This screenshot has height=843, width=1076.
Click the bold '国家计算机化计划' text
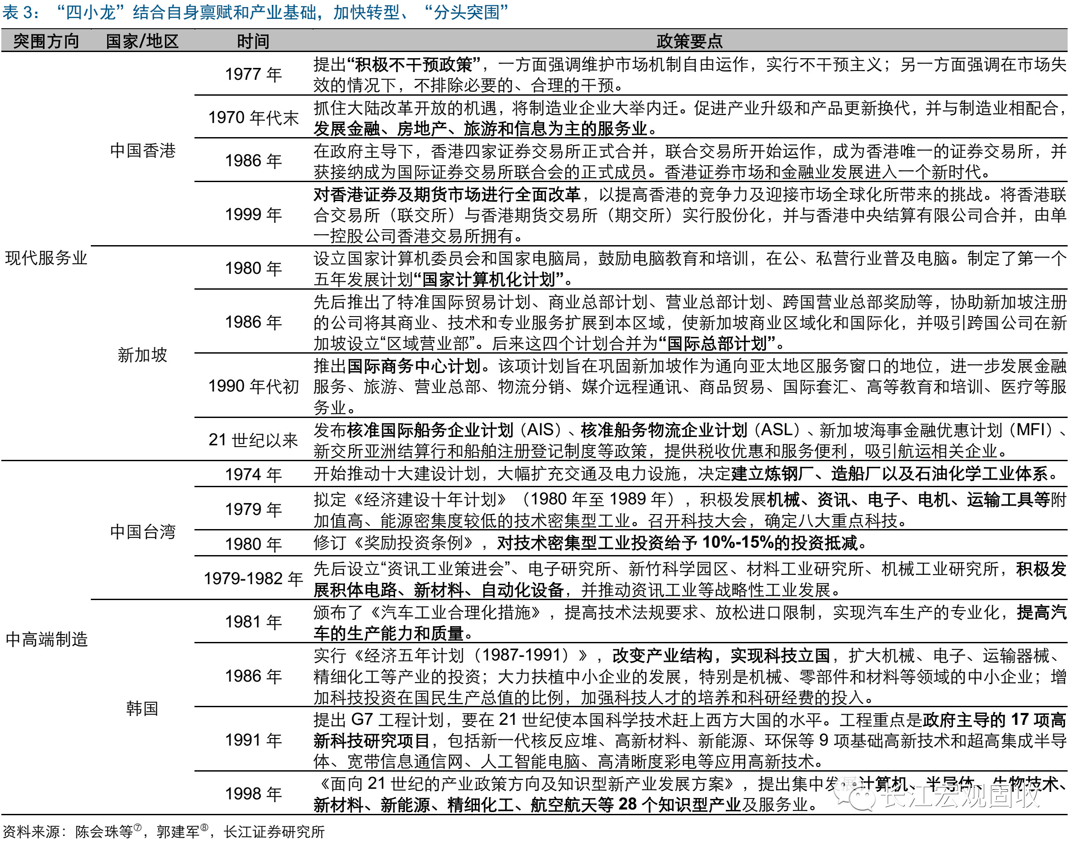[x=489, y=280]
